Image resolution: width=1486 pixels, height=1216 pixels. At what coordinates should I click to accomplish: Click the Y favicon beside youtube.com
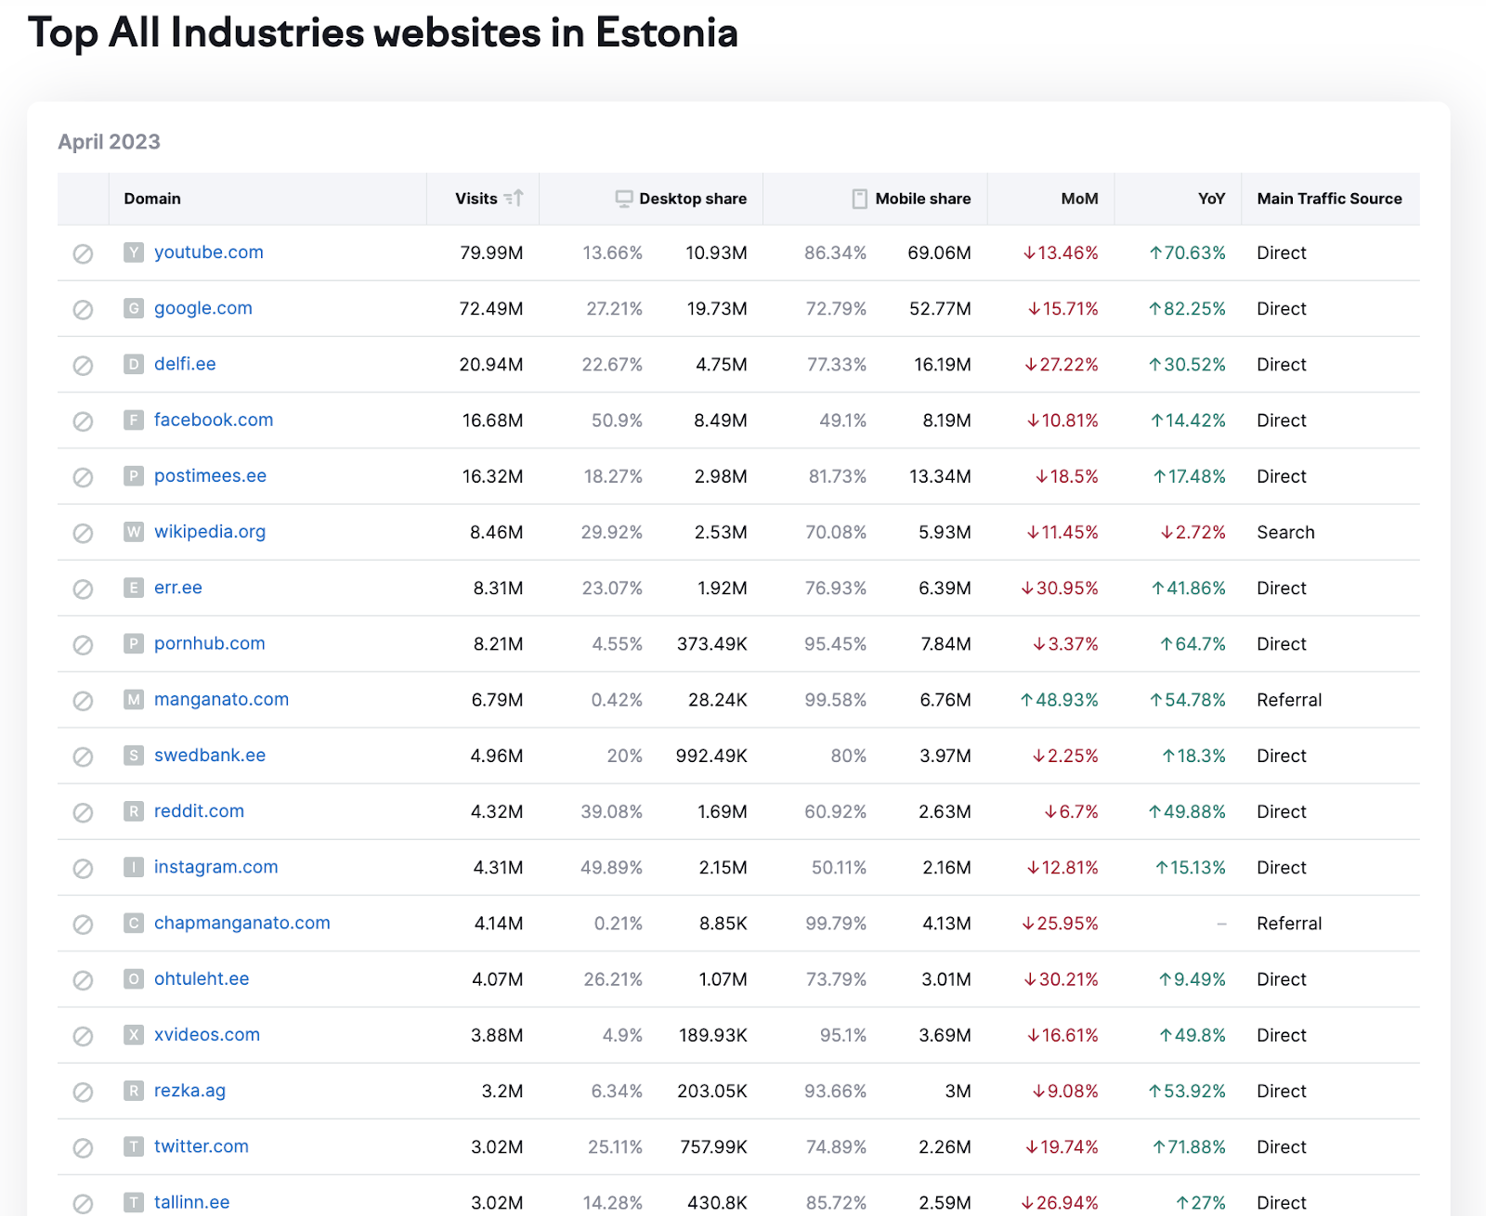[x=134, y=252]
